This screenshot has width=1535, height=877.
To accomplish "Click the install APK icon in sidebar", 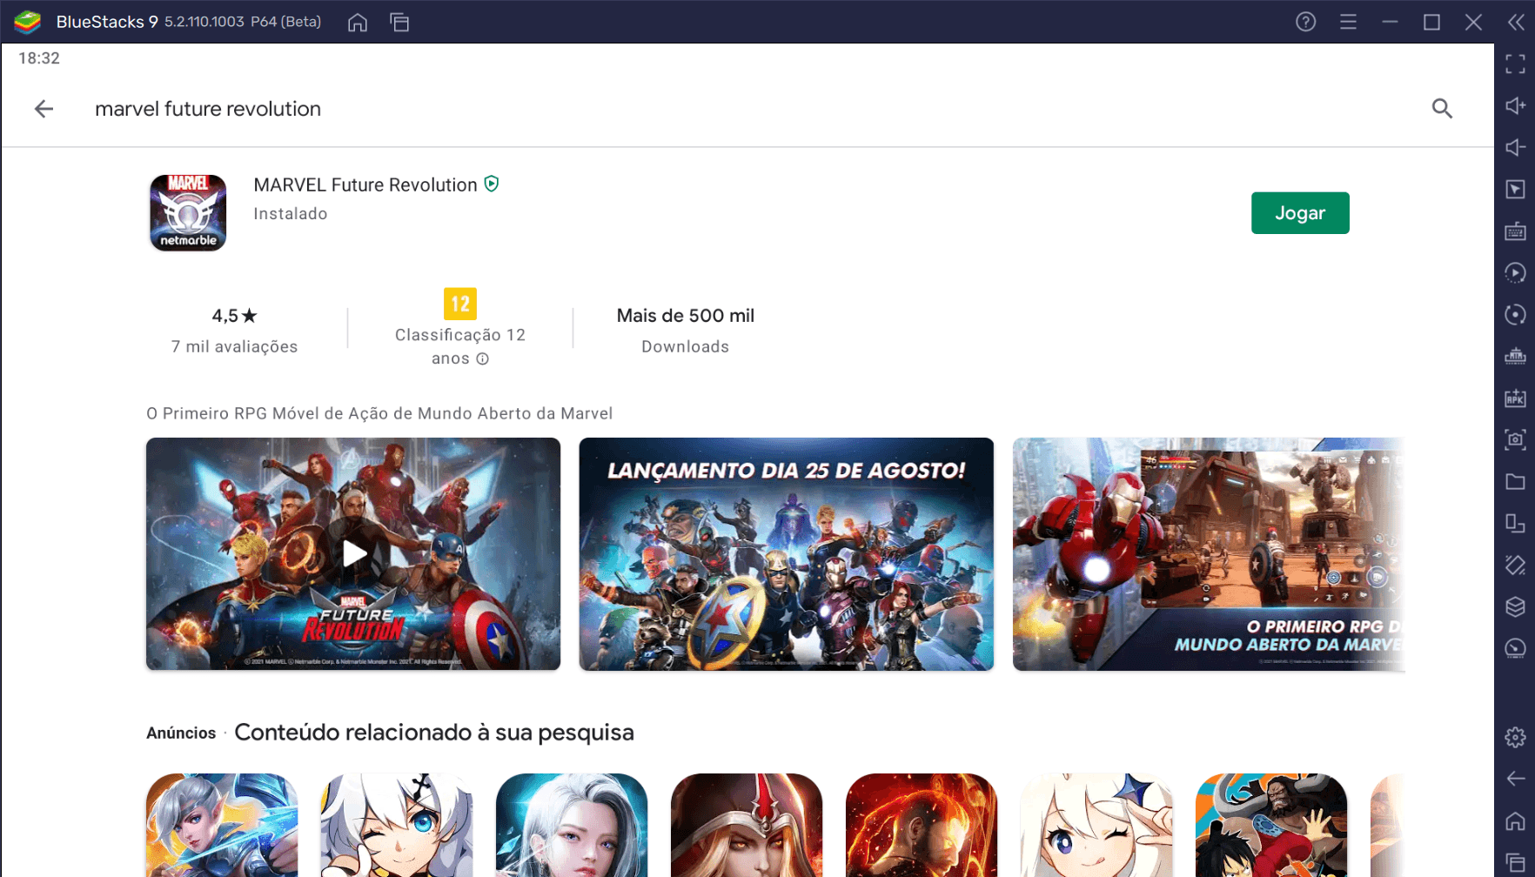I will click(x=1515, y=398).
